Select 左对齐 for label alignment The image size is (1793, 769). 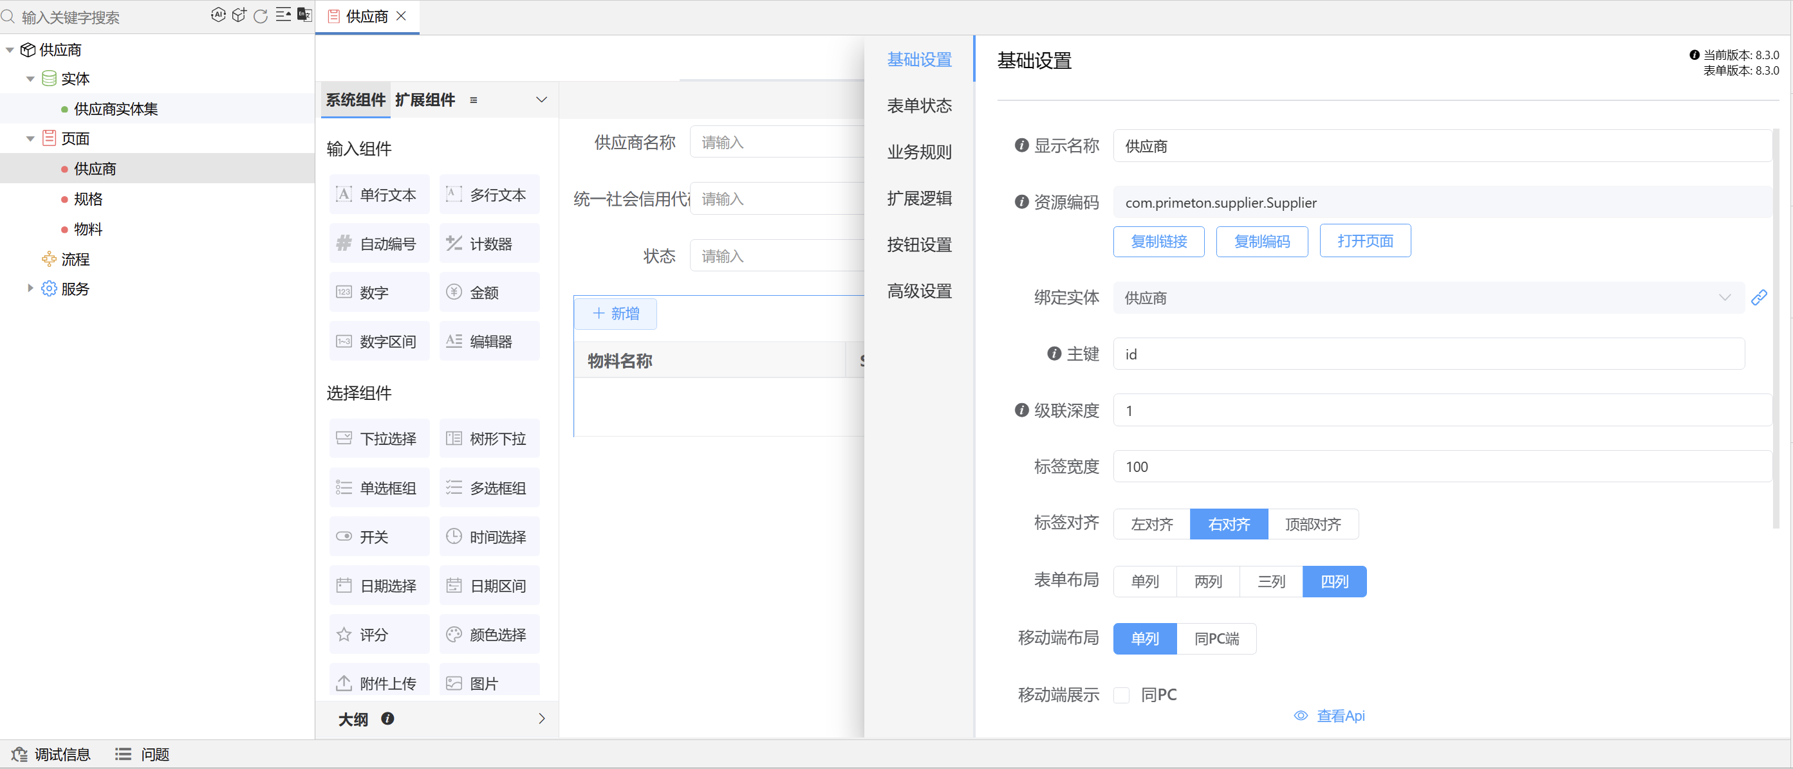(x=1151, y=524)
